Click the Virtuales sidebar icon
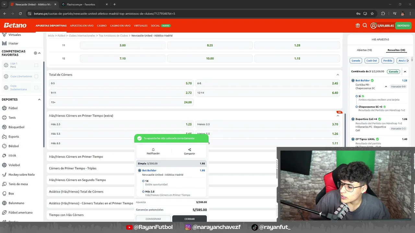Image resolution: width=415 pixels, height=233 pixels. pyautogui.click(x=5, y=35)
